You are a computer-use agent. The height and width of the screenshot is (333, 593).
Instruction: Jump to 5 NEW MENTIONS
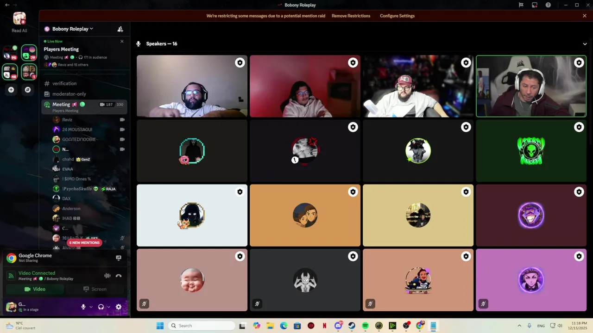tap(84, 242)
